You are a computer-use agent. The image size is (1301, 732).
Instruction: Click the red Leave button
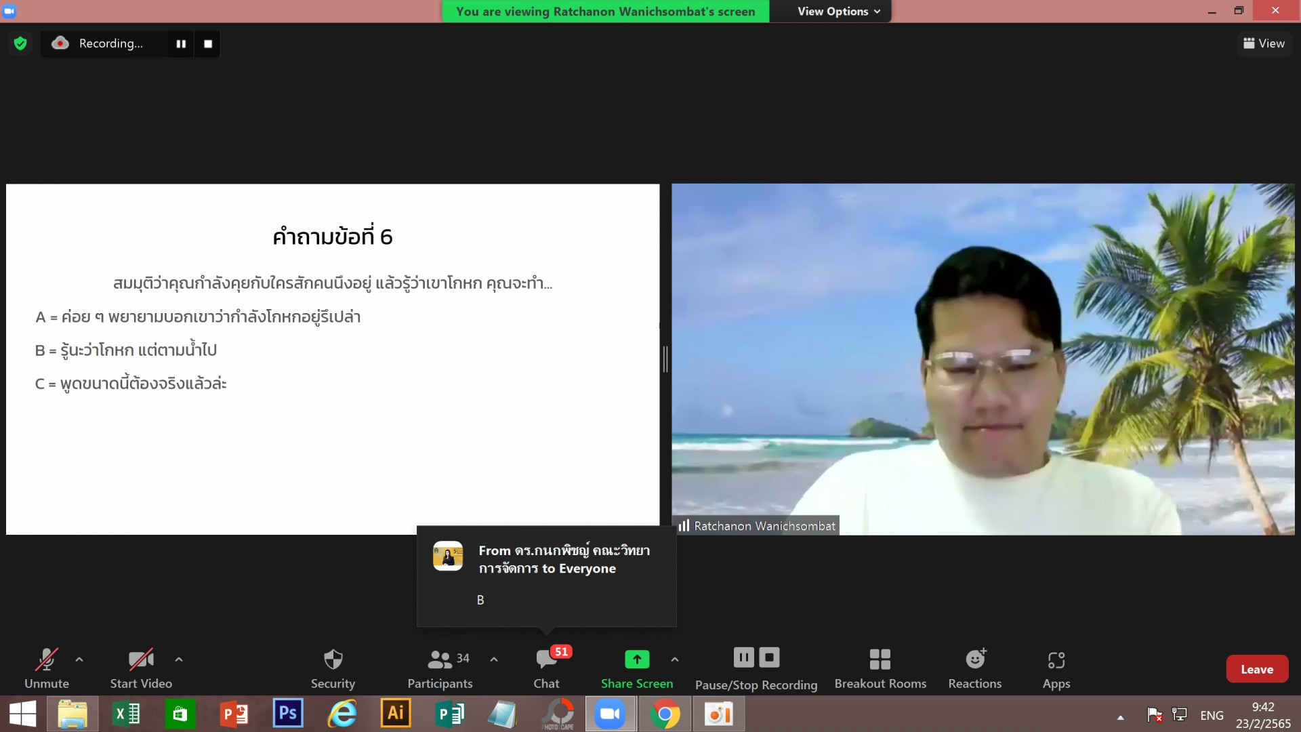(x=1257, y=669)
